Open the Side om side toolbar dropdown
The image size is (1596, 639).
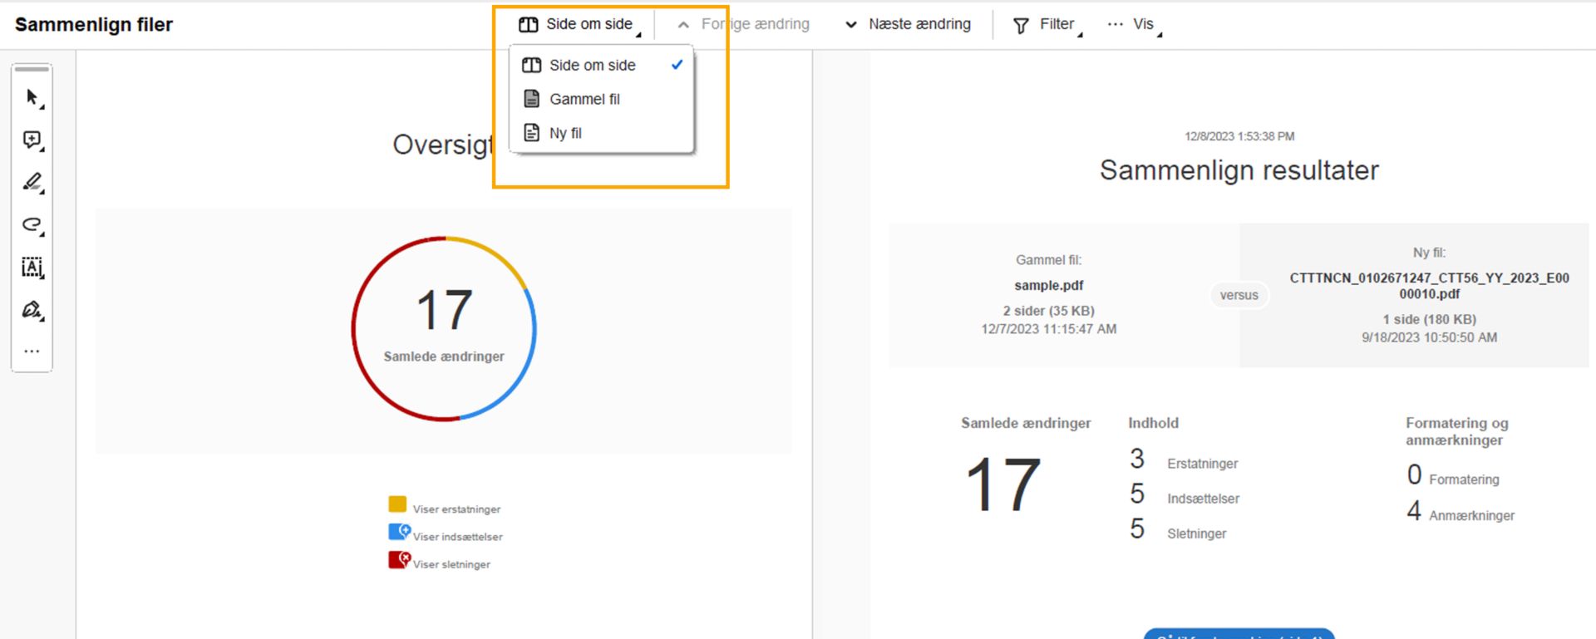point(580,24)
